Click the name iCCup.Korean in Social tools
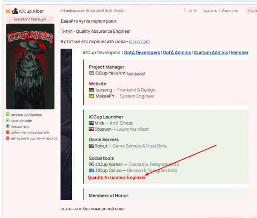Screen dimensions: 257x218 [109, 164]
